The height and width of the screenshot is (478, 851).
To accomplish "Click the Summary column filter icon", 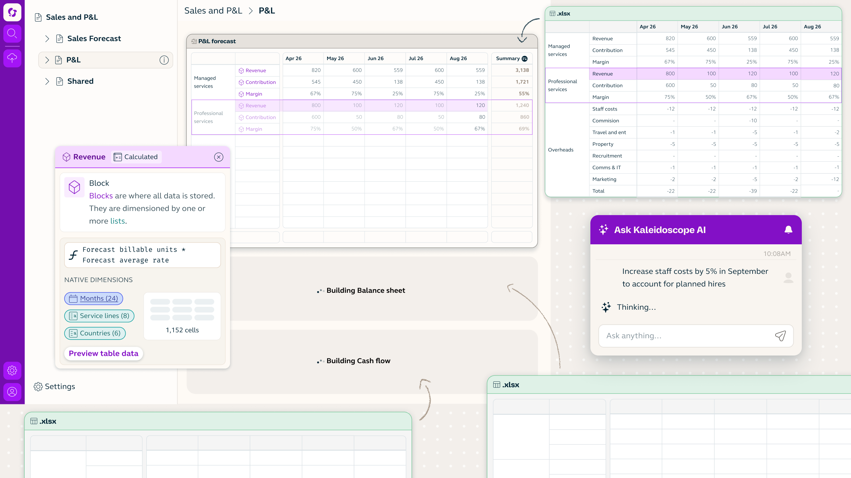I will [525, 59].
